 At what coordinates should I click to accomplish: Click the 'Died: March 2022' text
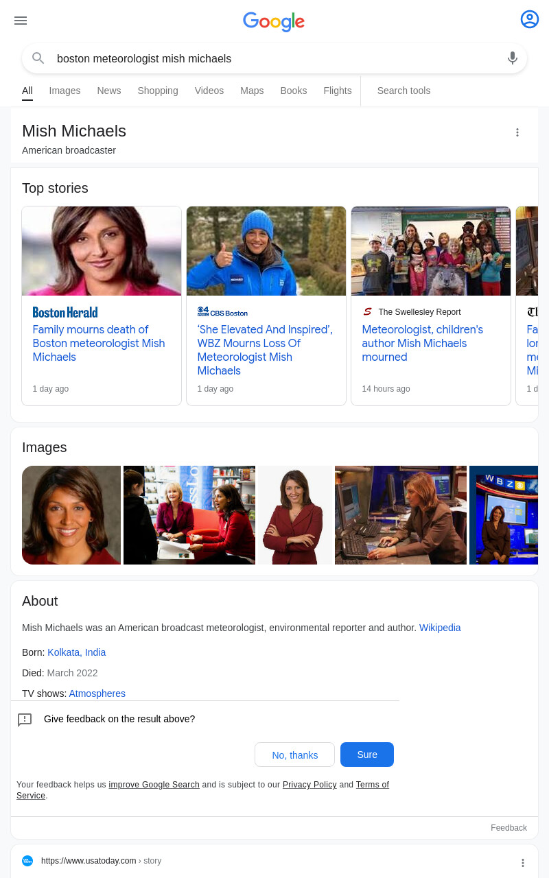coord(60,673)
